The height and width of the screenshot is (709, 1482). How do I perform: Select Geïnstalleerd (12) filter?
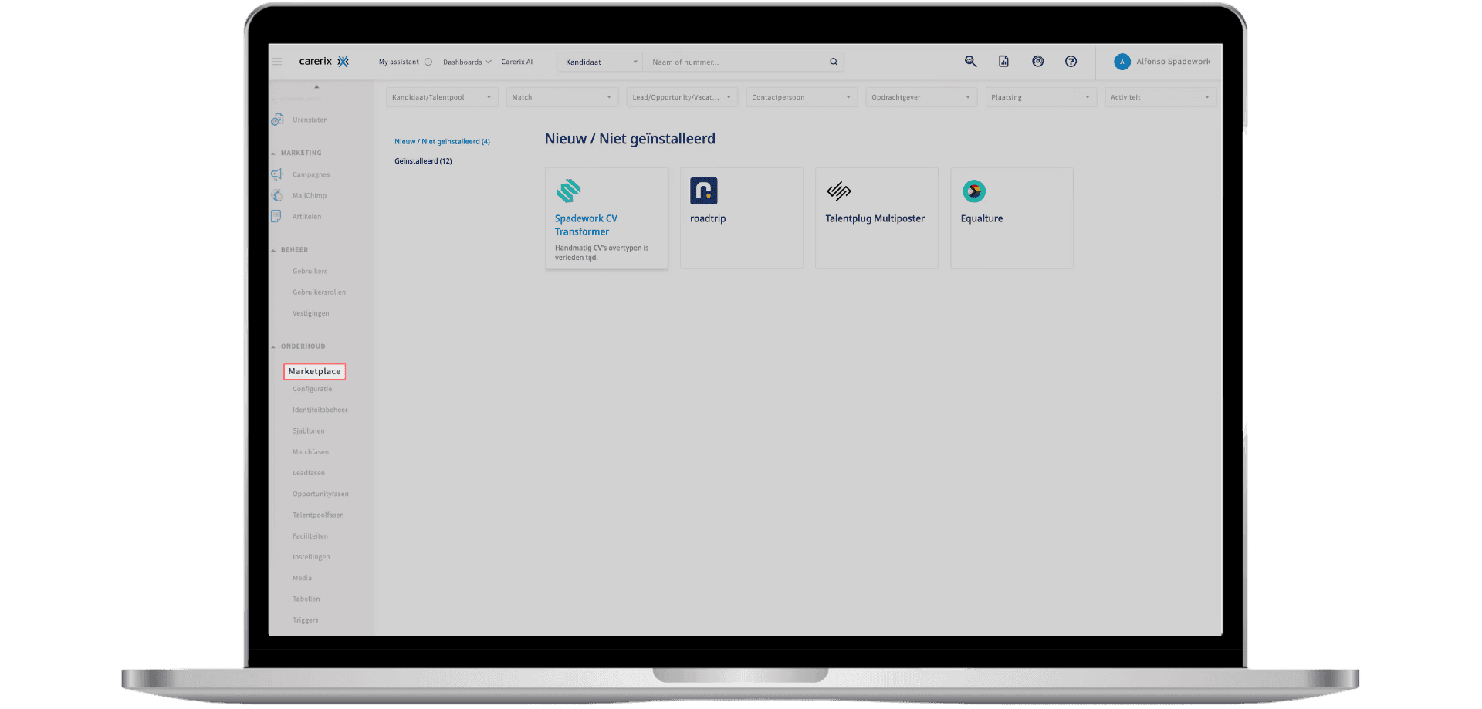tap(423, 161)
